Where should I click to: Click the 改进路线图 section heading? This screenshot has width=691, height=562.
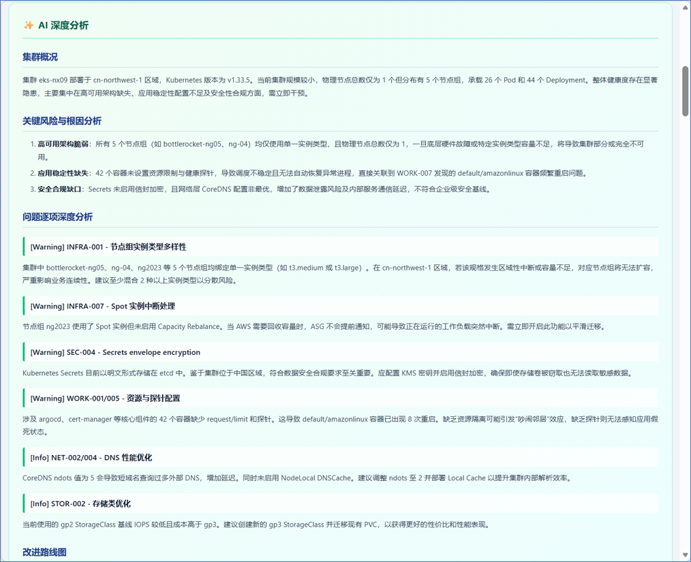[44, 552]
